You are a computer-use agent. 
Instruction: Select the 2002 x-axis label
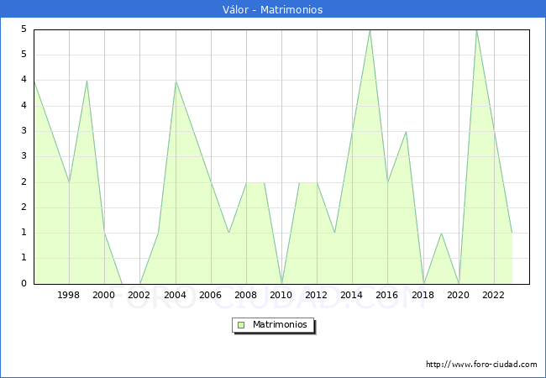pos(139,295)
